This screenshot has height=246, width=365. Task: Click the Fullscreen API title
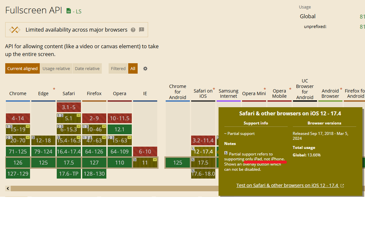(x=34, y=10)
